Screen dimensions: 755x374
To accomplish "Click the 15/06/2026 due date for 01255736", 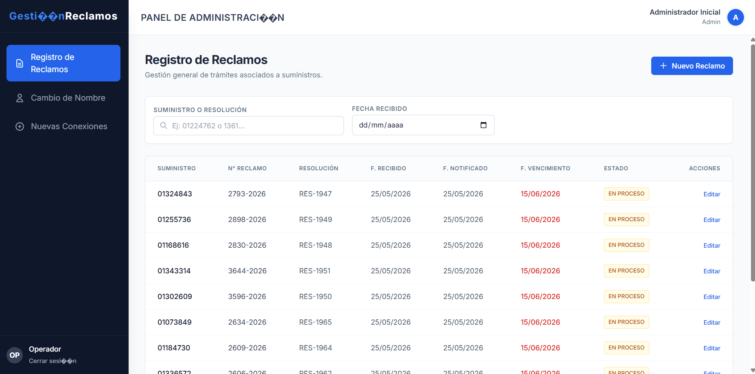I will pos(540,220).
